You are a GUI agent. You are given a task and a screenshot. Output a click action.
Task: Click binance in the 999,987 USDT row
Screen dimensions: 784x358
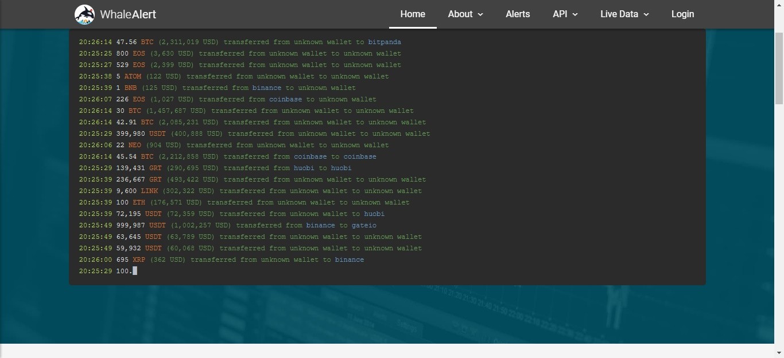pos(321,225)
